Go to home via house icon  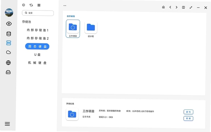(x=164, y=7)
